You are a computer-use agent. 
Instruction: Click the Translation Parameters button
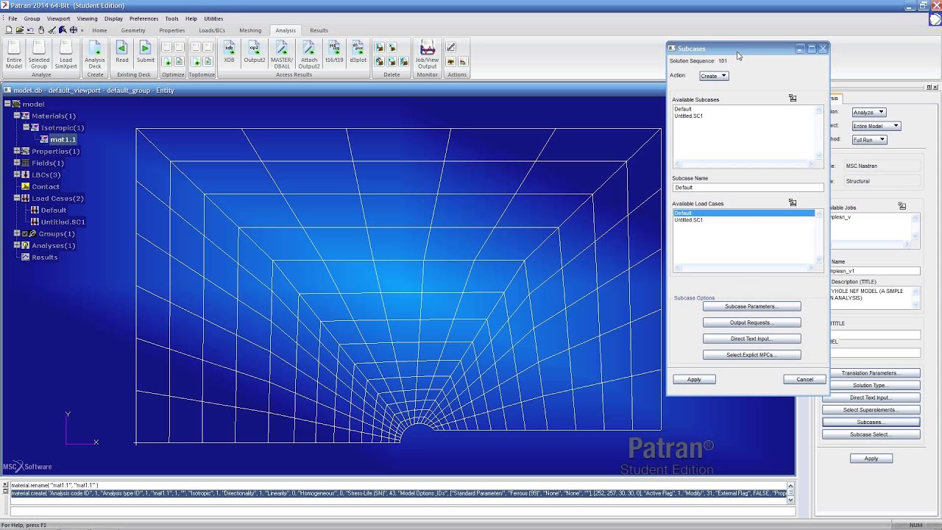point(871,373)
